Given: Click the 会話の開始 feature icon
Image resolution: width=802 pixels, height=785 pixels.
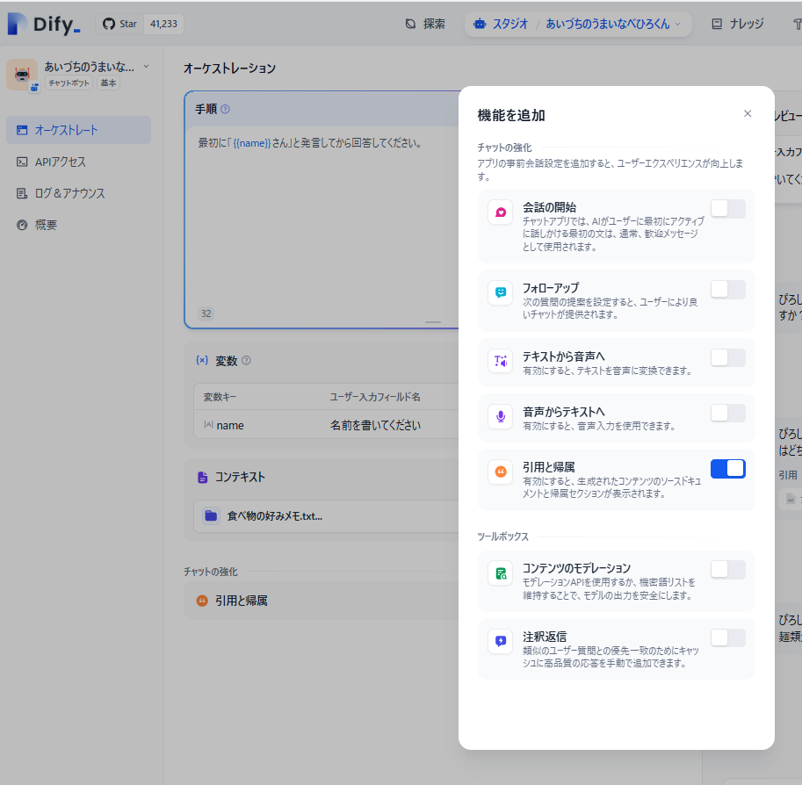Looking at the screenshot, I should click(500, 212).
